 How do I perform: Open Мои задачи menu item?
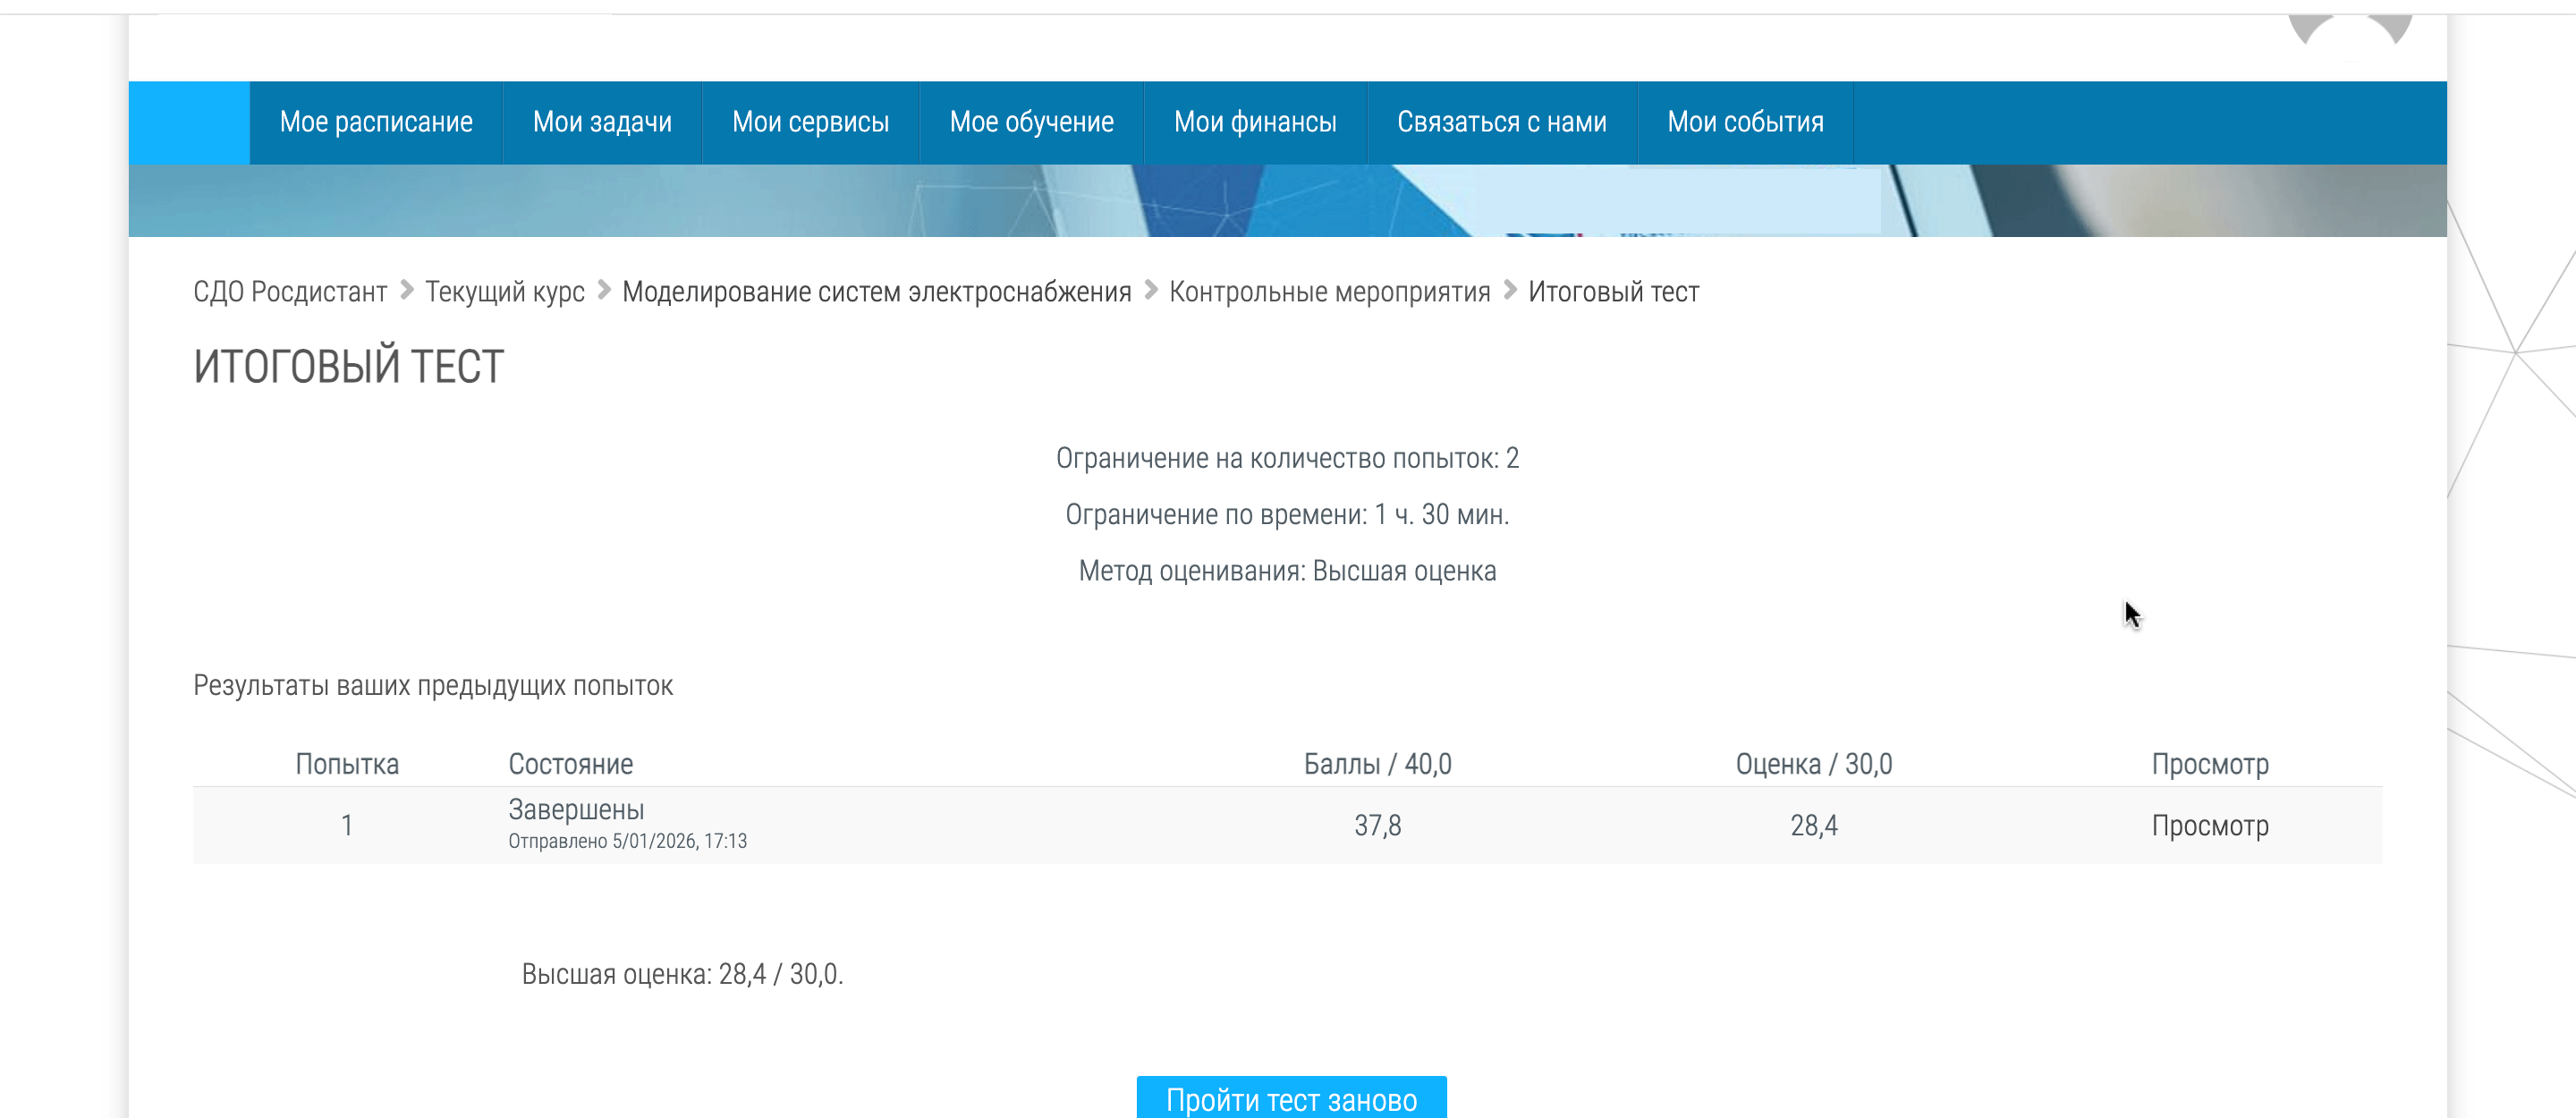[x=602, y=122]
